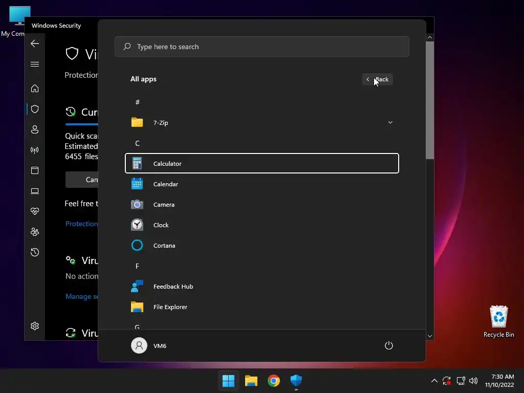Open Device security in sidebar

point(35,191)
